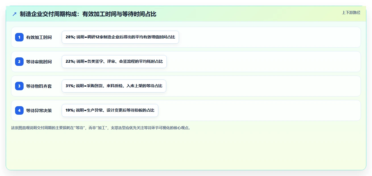Click the 31% 采购到货、来料质检 description box
372x176 pixels.
(x=114, y=86)
